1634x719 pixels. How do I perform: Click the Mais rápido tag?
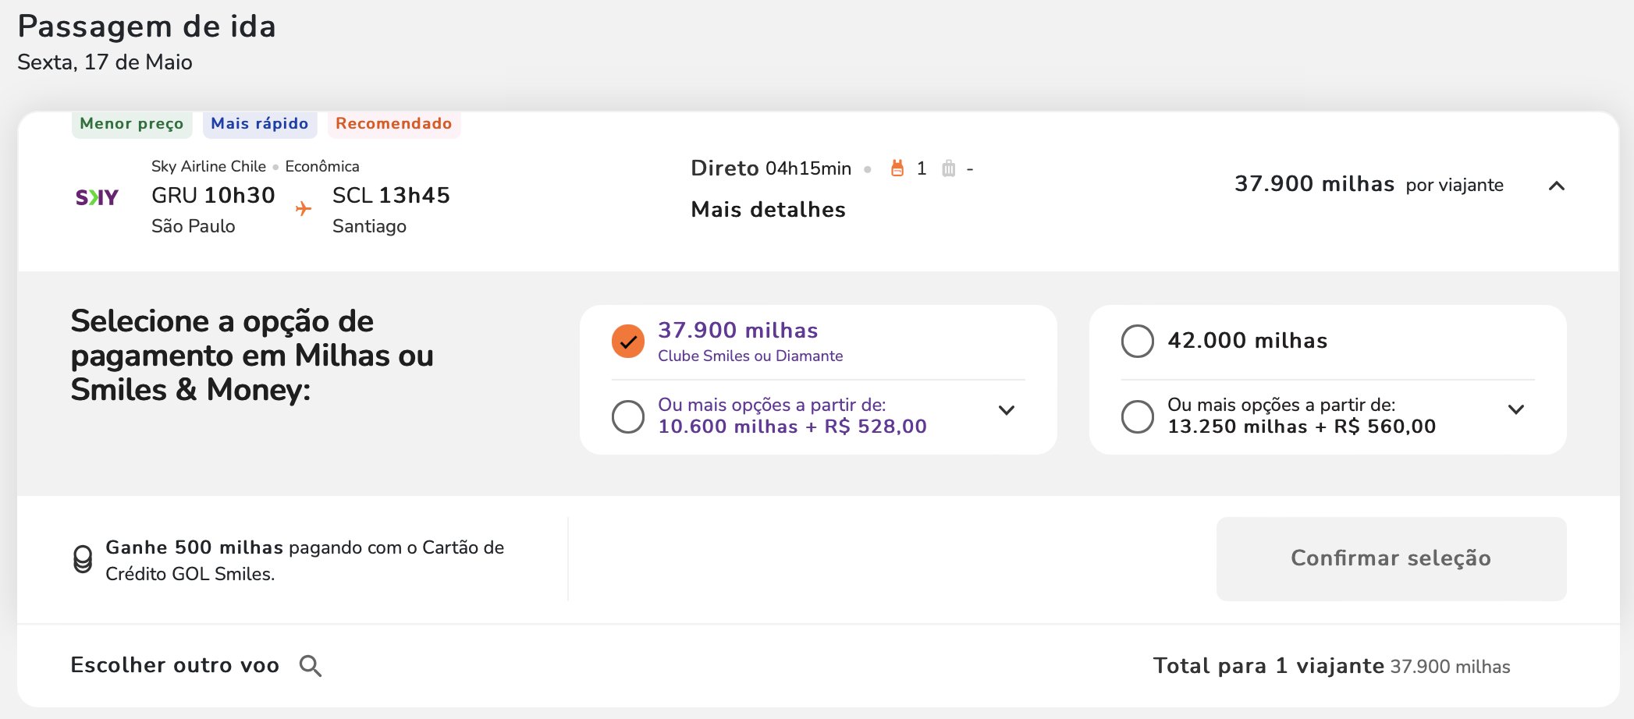click(260, 124)
